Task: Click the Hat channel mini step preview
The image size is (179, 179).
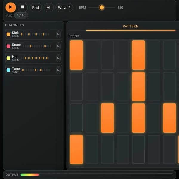Action: [x=35, y=58]
